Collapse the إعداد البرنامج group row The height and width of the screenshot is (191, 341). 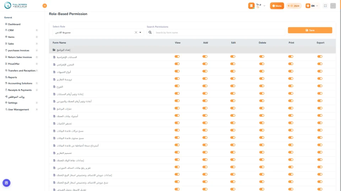coord(192,50)
